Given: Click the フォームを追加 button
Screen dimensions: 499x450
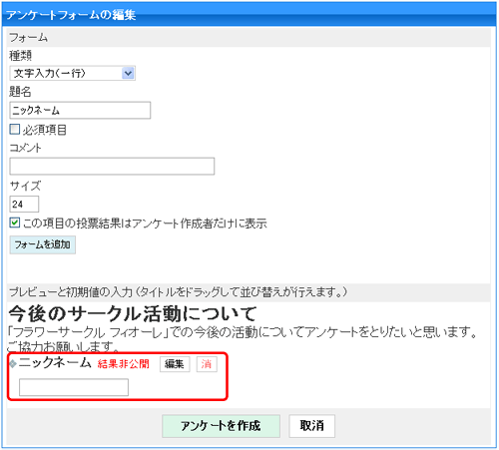Looking at the screenshot, I should (x=43, y=244).
